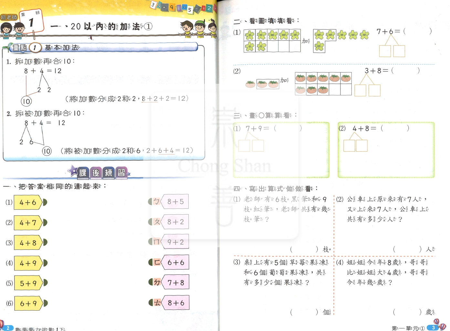The height and width of the screenshot is (331, 450).
Task: Select the yellow 6+9 card
Action: click(28, 304)
